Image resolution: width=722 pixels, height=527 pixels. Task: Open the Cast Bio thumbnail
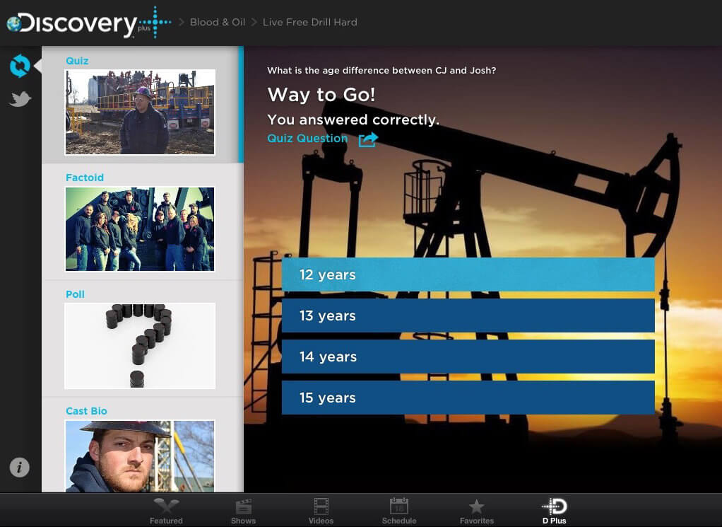point(140,456)
